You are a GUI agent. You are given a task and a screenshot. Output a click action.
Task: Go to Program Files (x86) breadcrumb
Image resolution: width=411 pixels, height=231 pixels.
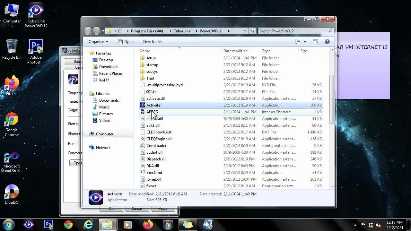pos(147,31)
